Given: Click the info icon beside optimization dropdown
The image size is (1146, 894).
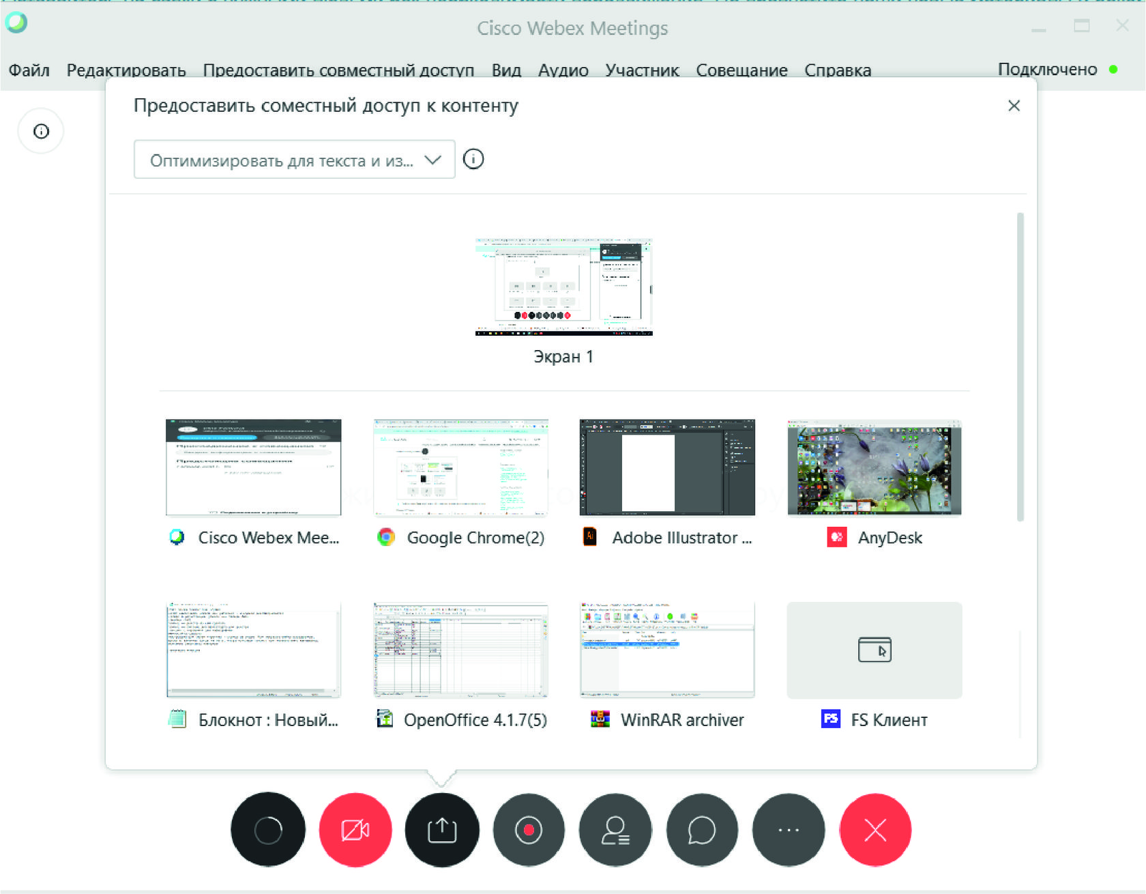Looking at the screenshot, I should point(473,159).
